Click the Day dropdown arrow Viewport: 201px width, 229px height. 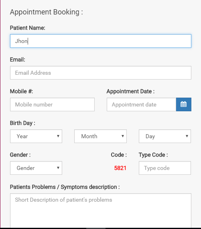187,136
